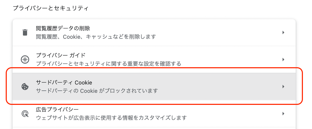Click the プライバシーとセキュリティ section heading
This screenshot has width=312, height=129.
coord(51,8)
